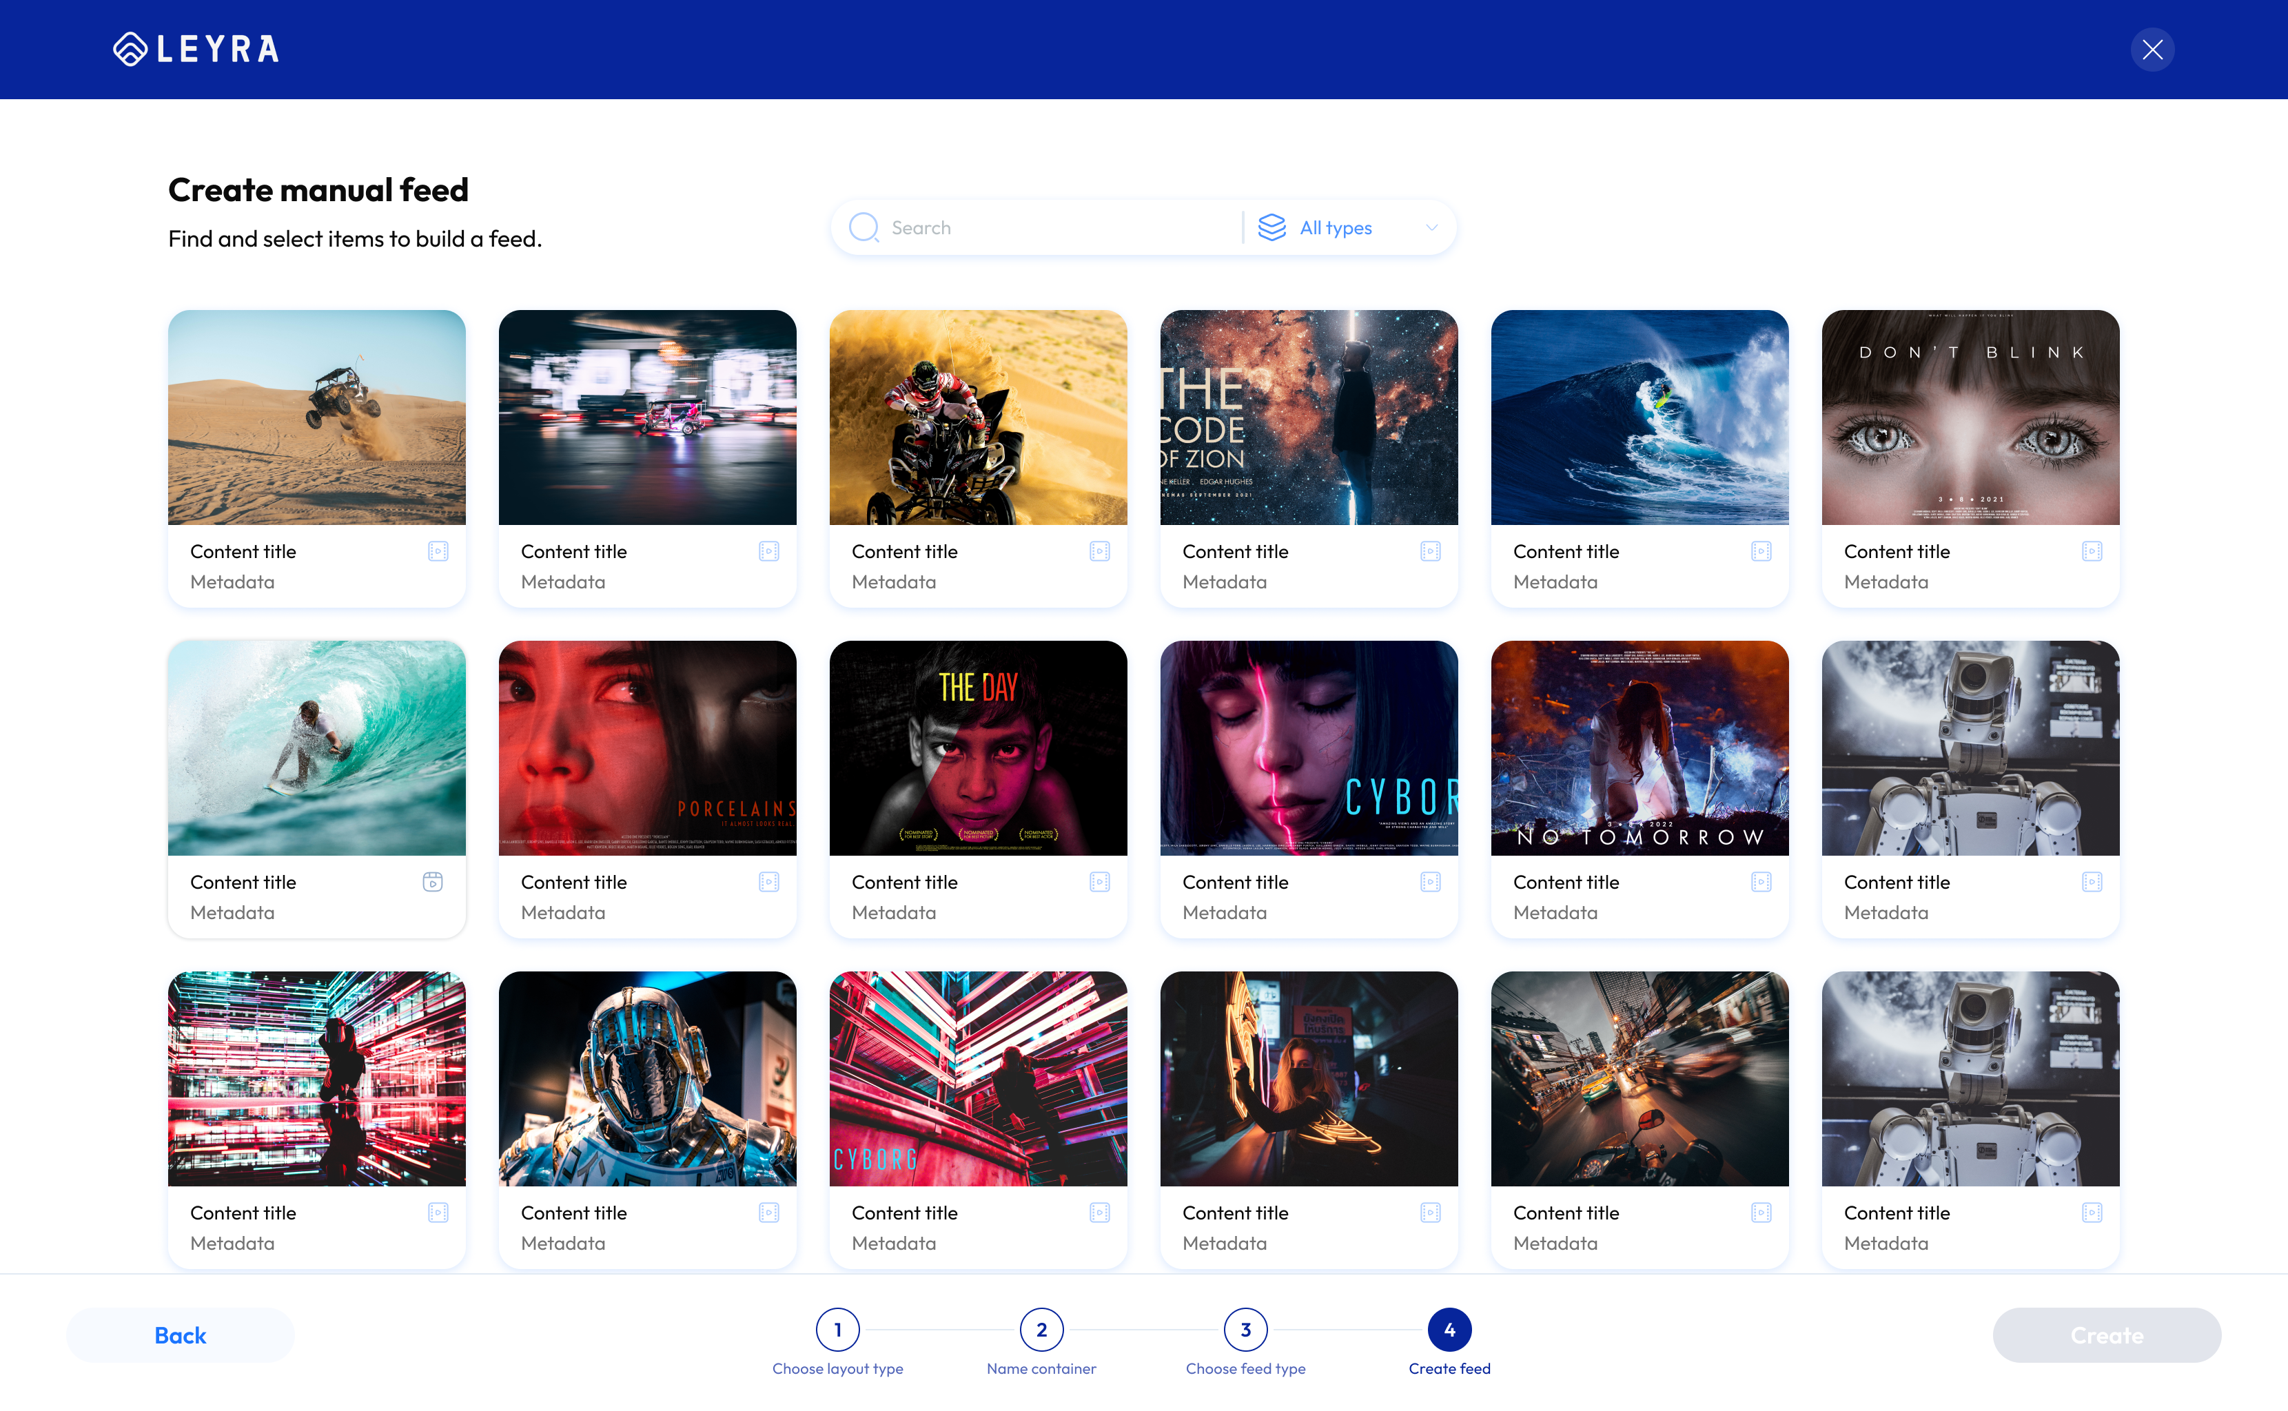This screenshot has width=2288, height=1411.
Task: Go to step 2 Name container
Action: (x=1042, y=1330)
